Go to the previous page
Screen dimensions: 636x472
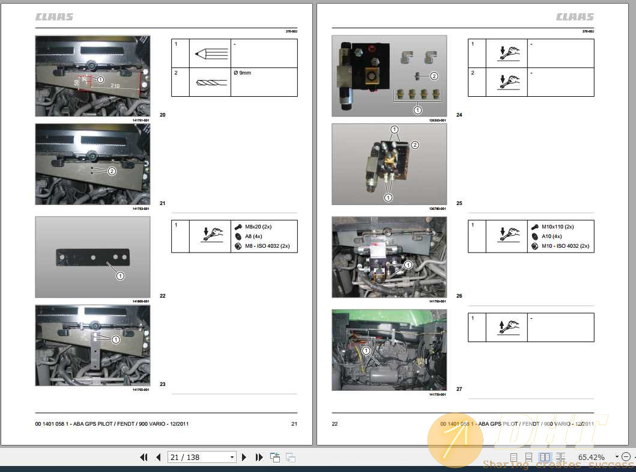(158, 458)
